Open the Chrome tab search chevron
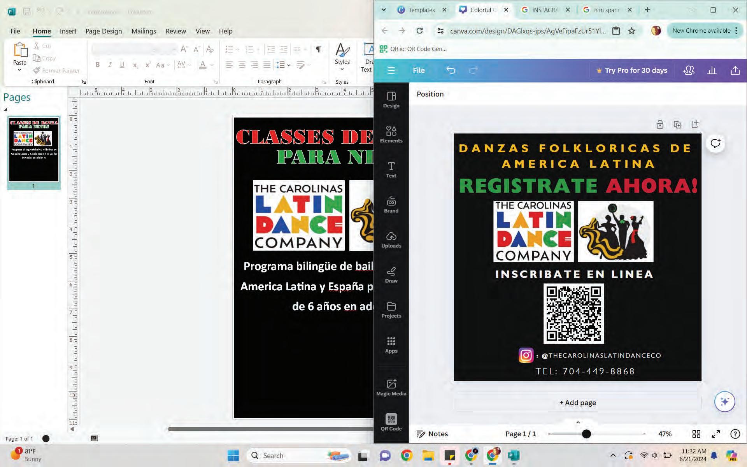 (384, 10)
